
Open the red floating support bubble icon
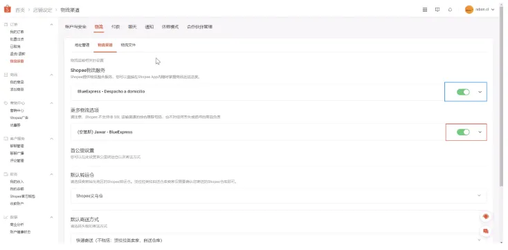(x=485, y=217)
